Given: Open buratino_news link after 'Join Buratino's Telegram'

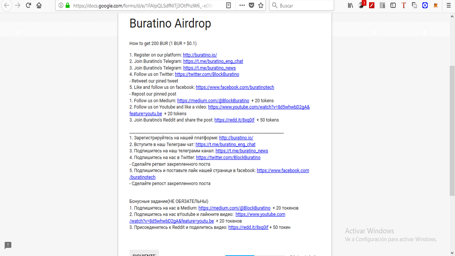Looking at the screenshot, I should click(x=210, y=68).
